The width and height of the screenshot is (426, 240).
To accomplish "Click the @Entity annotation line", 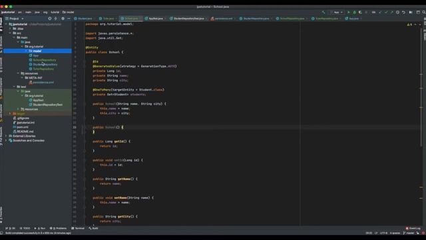I will pos(92,47).
